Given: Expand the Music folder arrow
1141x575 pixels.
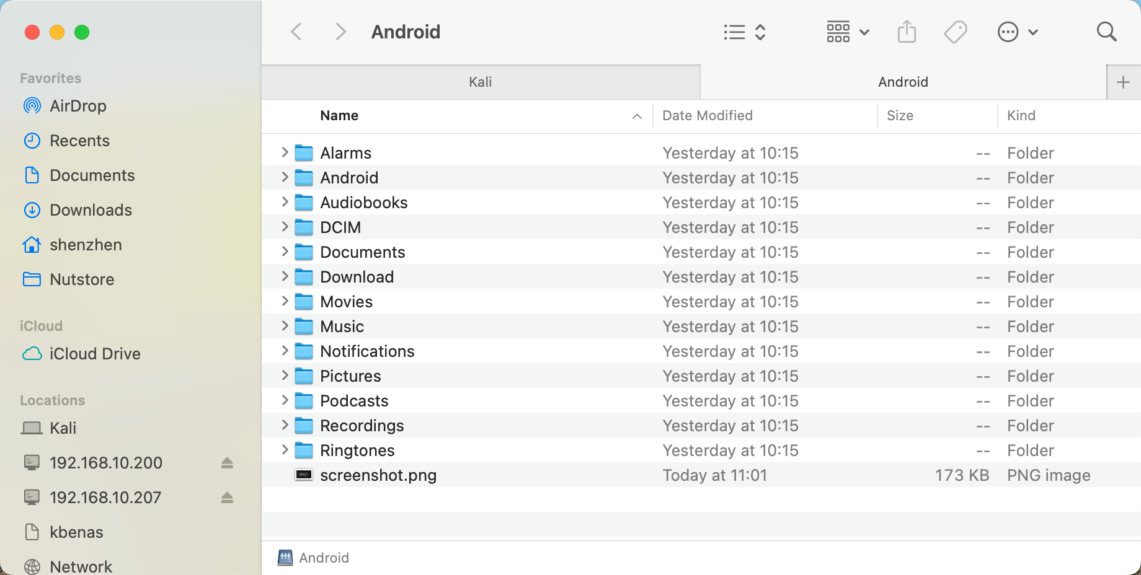Looking at the screenshot, I should pyautogui.click(x=285, y=326).
